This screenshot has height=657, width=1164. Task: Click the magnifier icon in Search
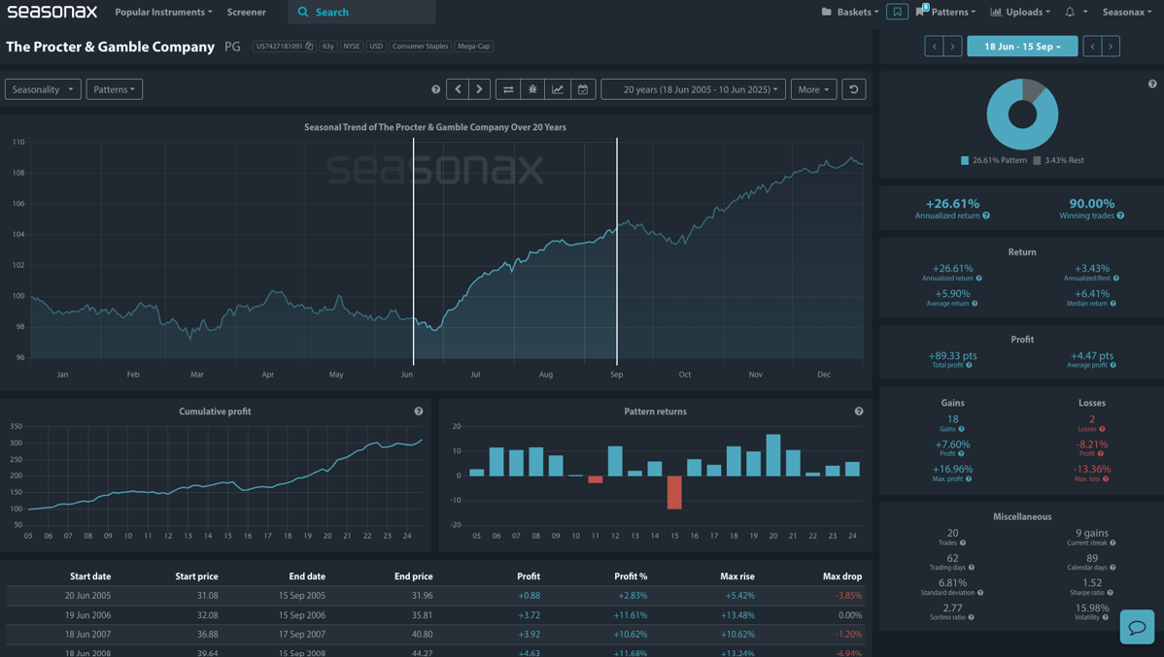[x=303, y=12]
